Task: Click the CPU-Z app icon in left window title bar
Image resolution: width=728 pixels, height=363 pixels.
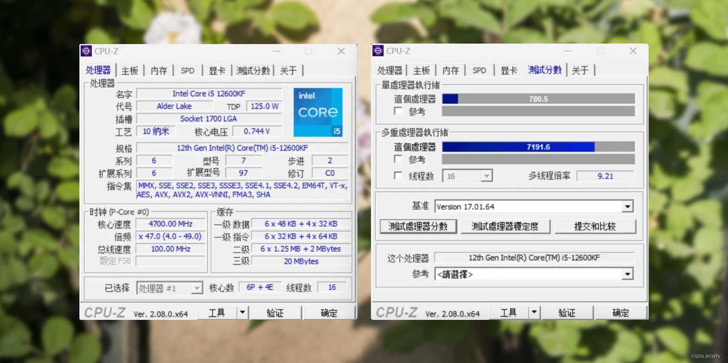Action: tap(86, 51)
